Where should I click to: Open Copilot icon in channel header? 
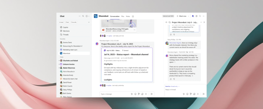pos(193,16)
